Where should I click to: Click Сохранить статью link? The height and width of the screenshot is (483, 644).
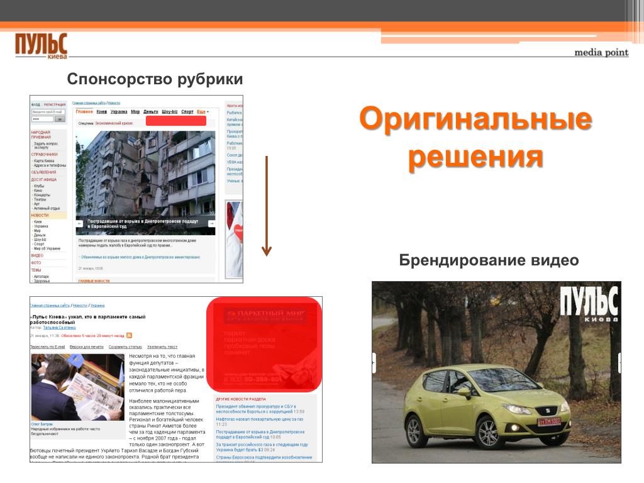click(x=125, y=347)
